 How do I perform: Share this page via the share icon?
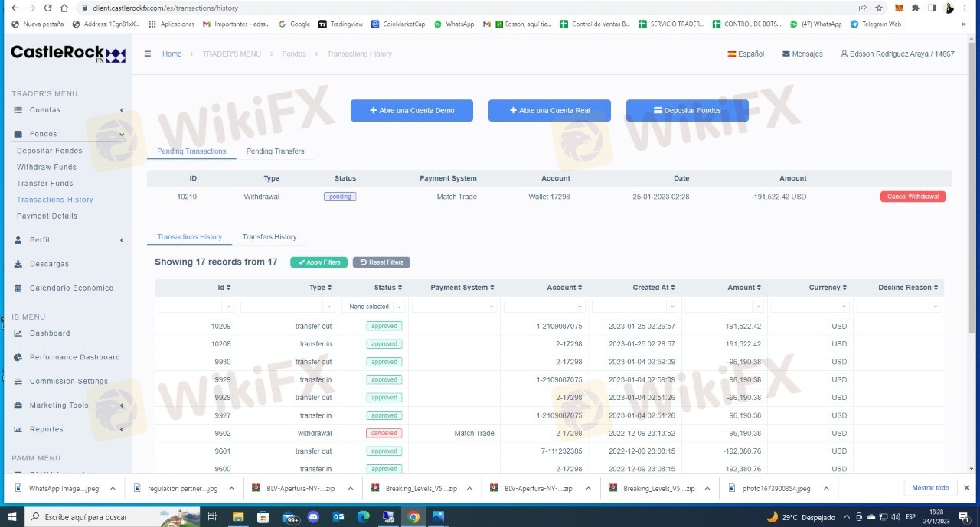[863, 8]
